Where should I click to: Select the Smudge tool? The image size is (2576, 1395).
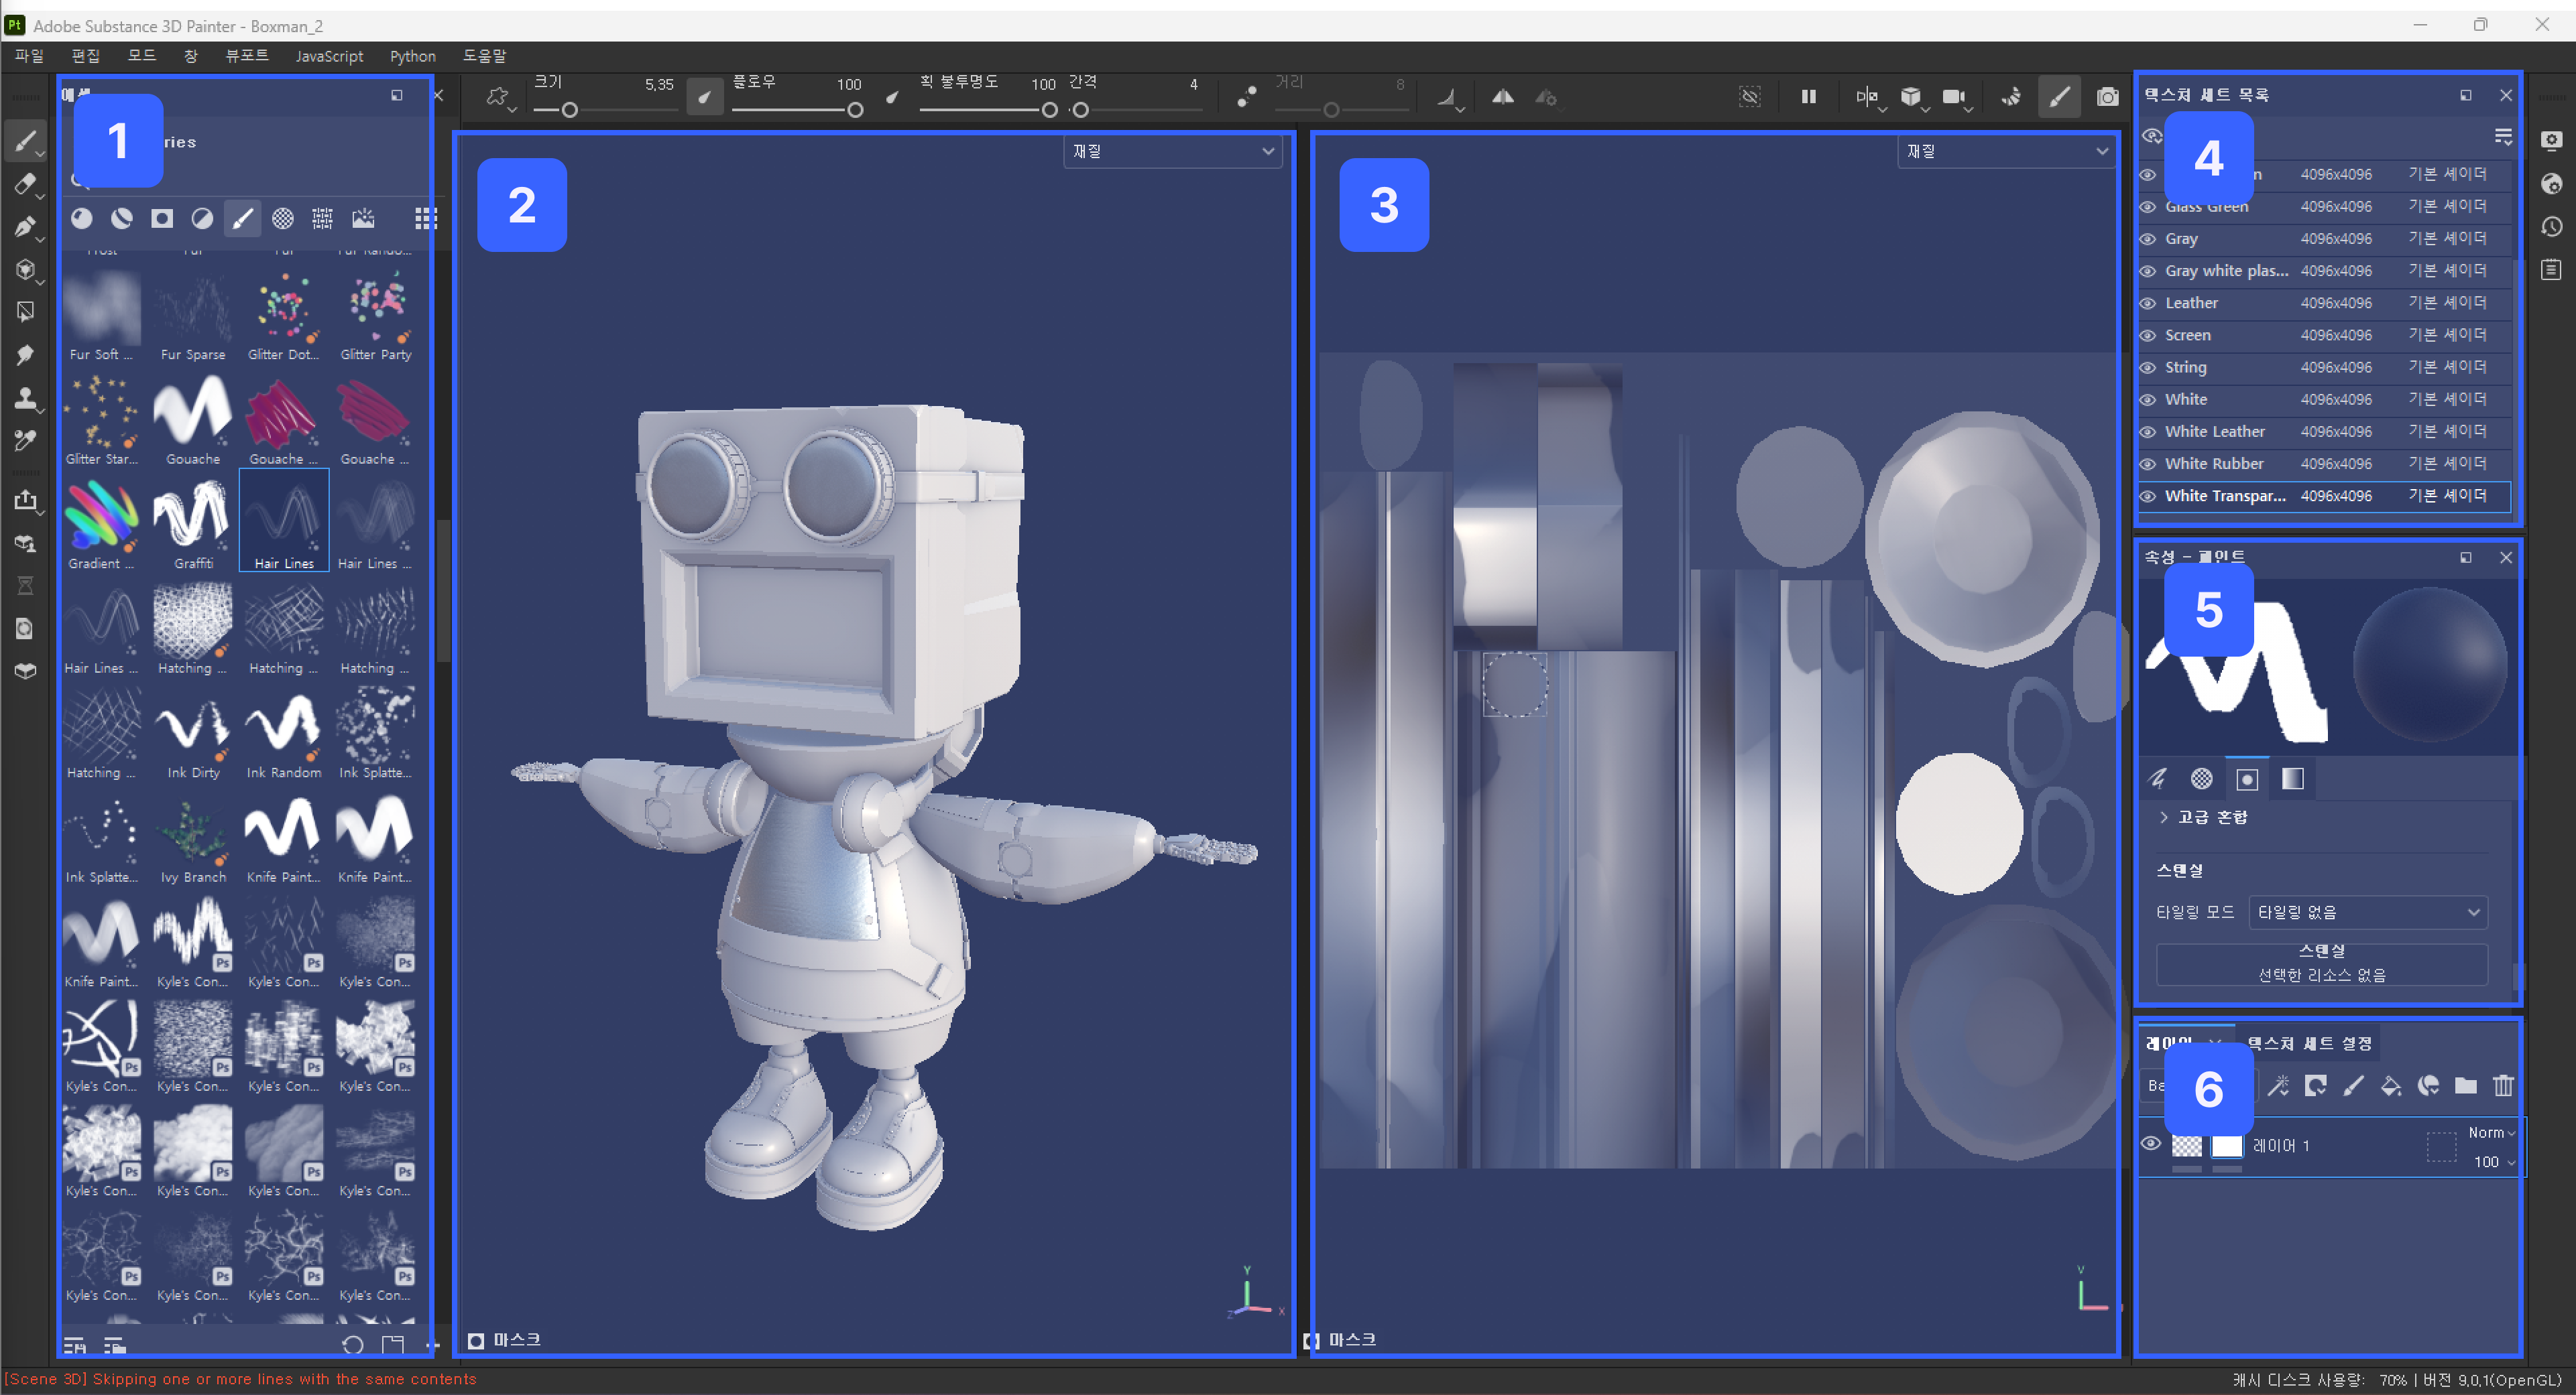pyautogui.click(x=25, y=354)
